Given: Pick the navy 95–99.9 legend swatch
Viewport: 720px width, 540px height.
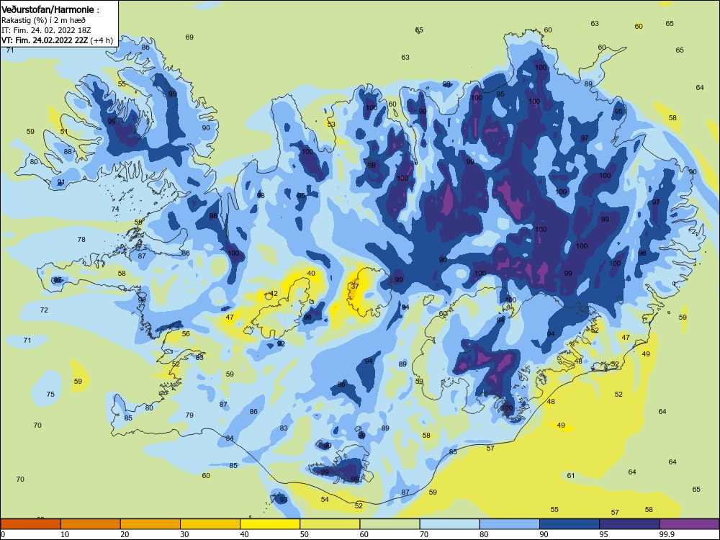Looking at the screenshot, I should point(629,524).
